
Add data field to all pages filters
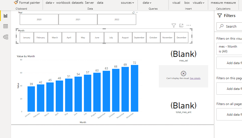[x=229, y=114]
